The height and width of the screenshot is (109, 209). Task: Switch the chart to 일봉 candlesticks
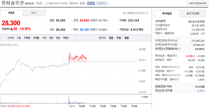coord(111,38)
